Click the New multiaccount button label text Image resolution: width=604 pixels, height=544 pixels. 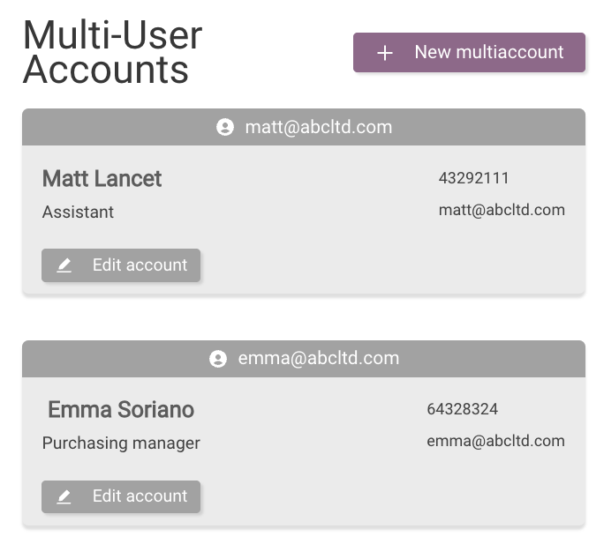click(489, 52)
